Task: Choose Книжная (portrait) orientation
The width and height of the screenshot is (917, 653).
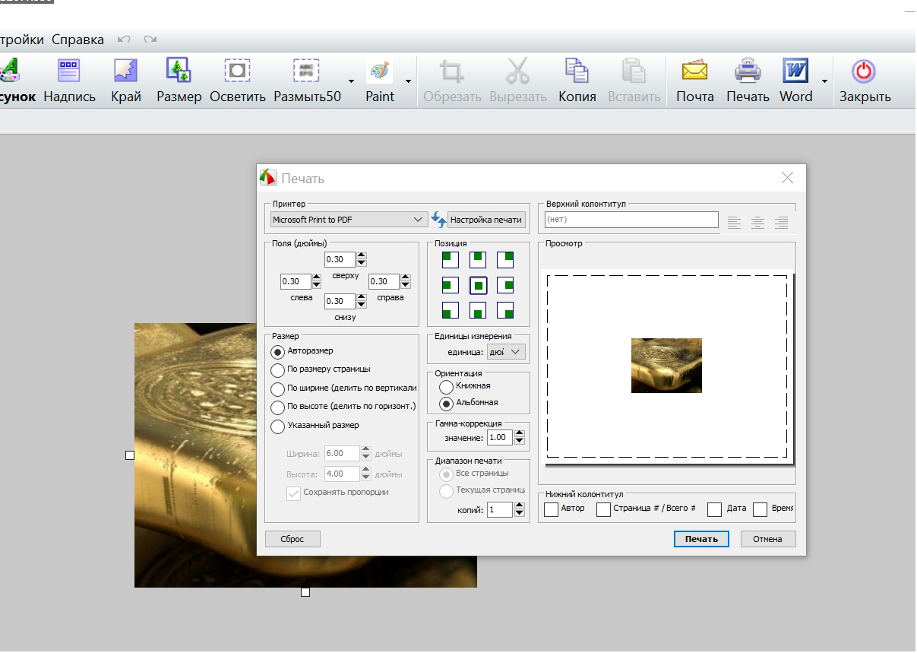Action: coord(447,386)
